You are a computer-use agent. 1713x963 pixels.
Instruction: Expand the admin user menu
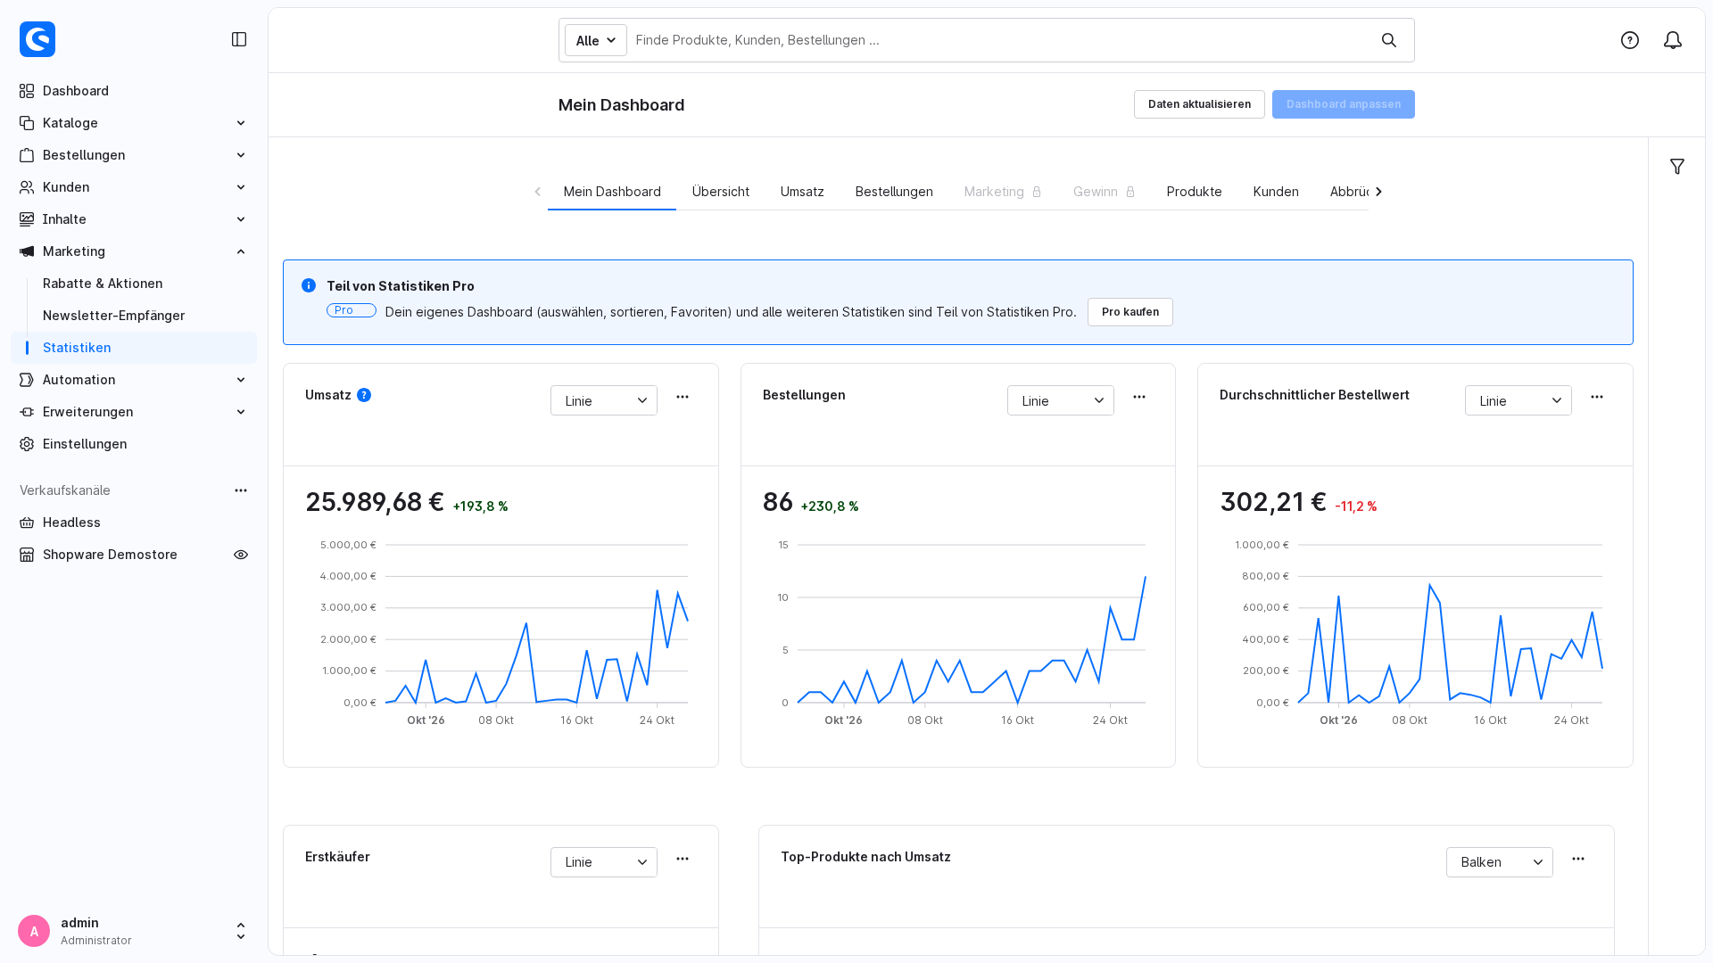241,931
